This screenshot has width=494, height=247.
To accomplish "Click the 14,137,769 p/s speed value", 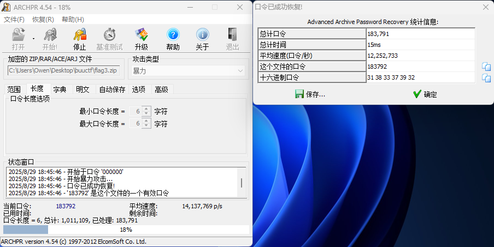I will click(202, 207).
